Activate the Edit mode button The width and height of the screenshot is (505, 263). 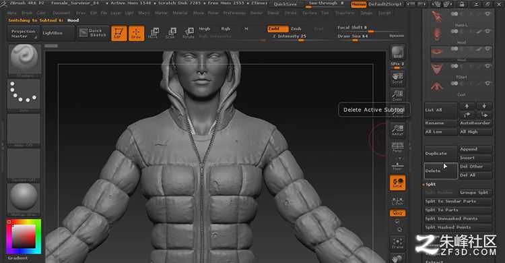tap(119, 33)
